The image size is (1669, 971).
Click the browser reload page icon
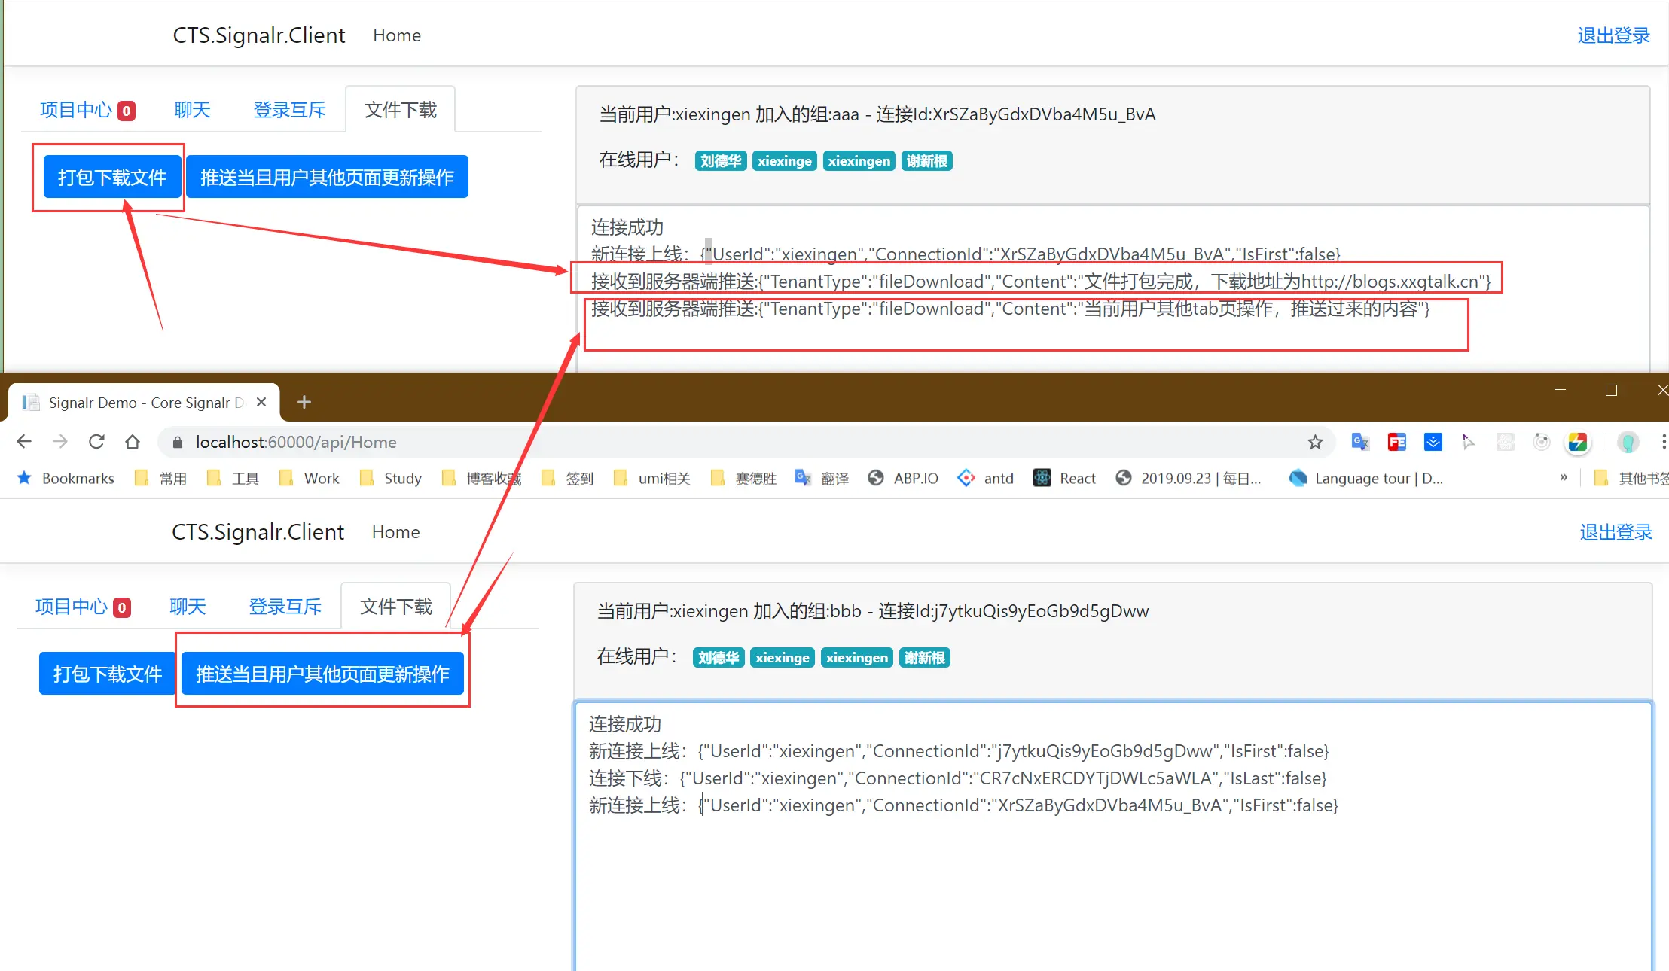[96, 442]
